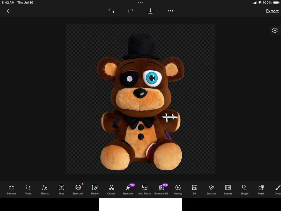This screenshot has height=211, width=281.
Task: Open the Draw brush tool
Action: click(x=278, y=190)
